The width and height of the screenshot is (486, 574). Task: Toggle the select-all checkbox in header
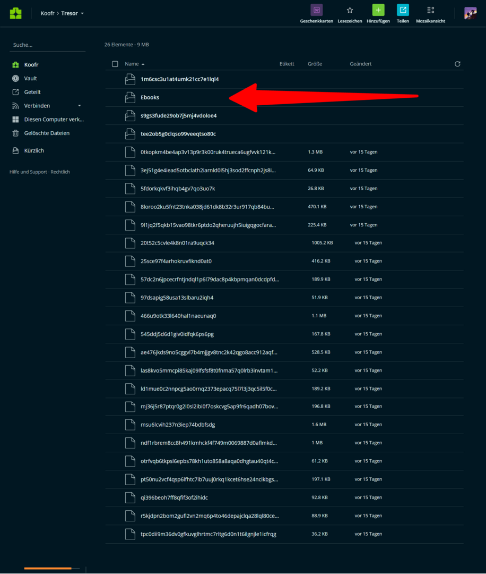tap(115, 64)
